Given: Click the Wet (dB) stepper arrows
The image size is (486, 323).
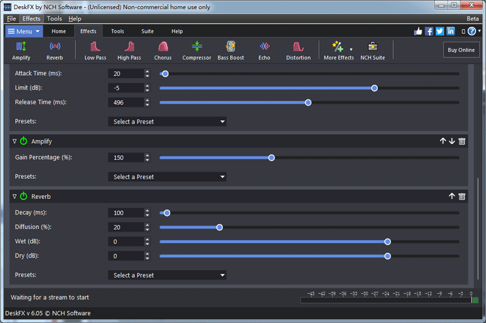Looking at the screenshot, I should [147, 242].
